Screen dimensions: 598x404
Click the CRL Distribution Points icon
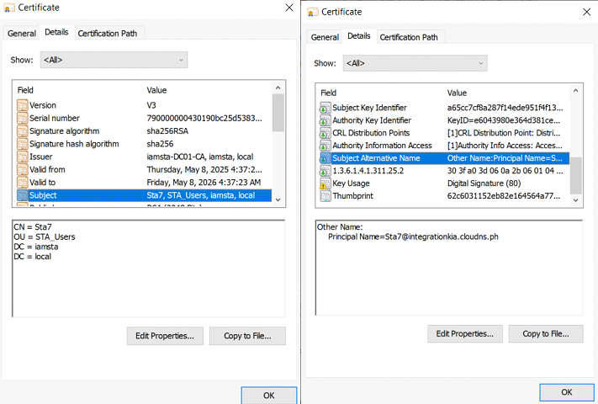(325, 133)
